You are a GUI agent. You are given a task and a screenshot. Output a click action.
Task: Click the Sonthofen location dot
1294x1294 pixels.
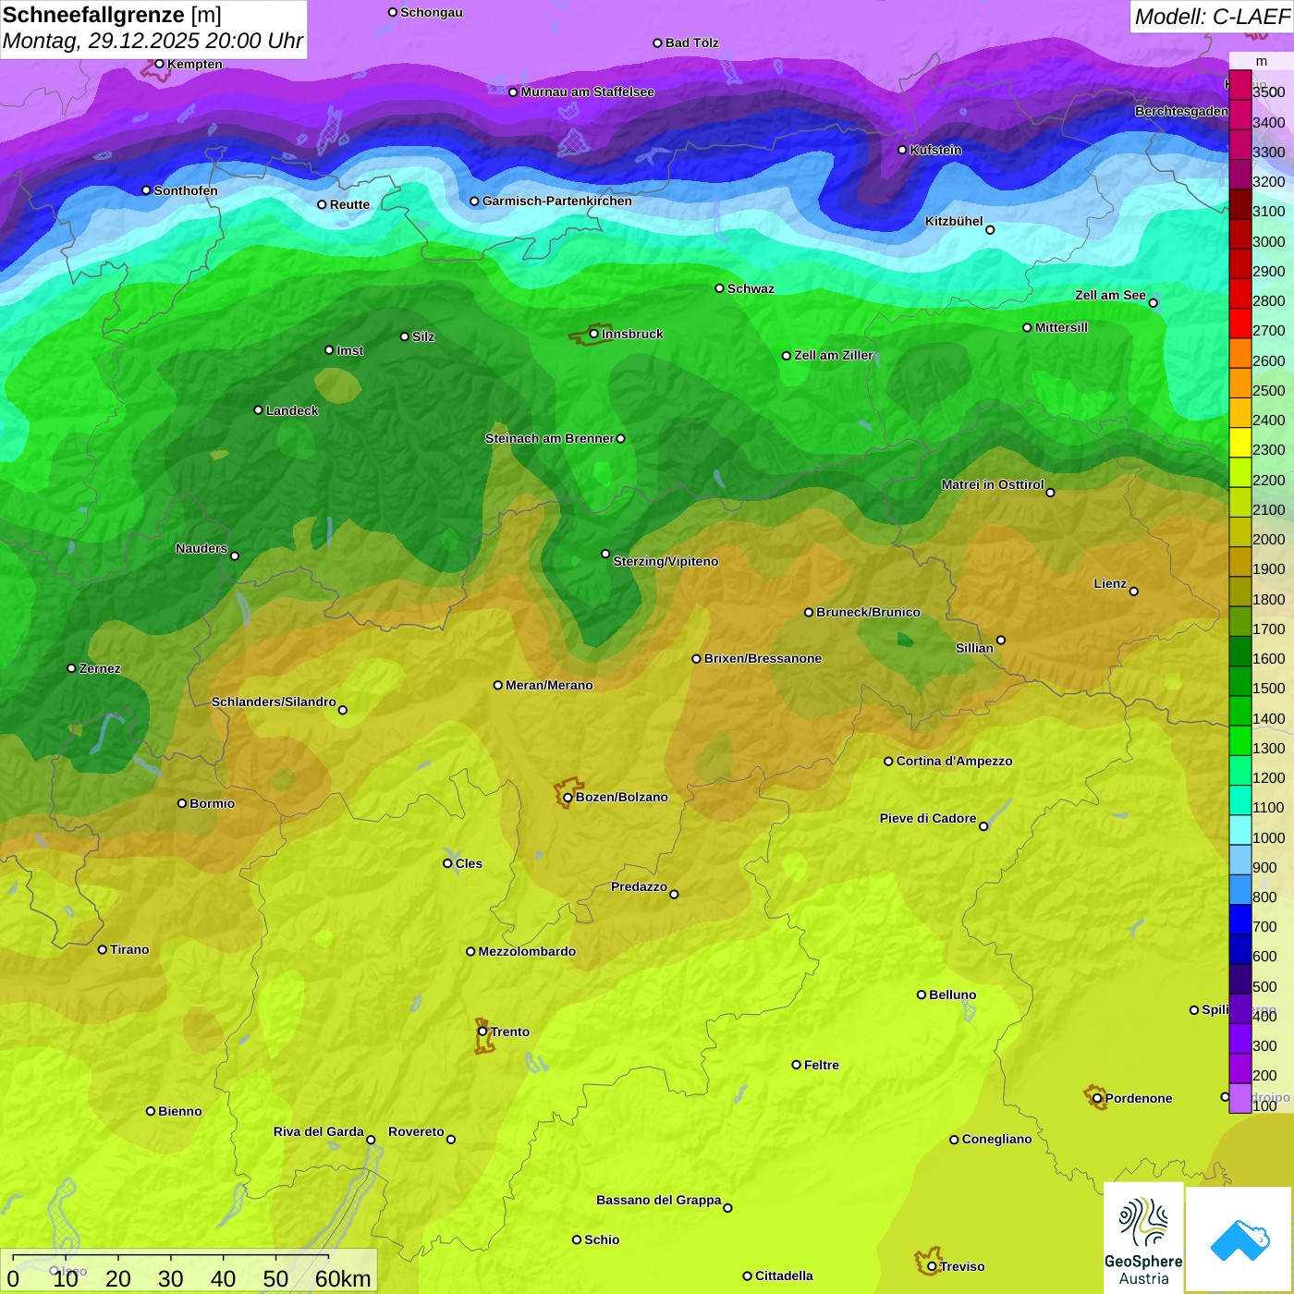[x=146, y=190]
